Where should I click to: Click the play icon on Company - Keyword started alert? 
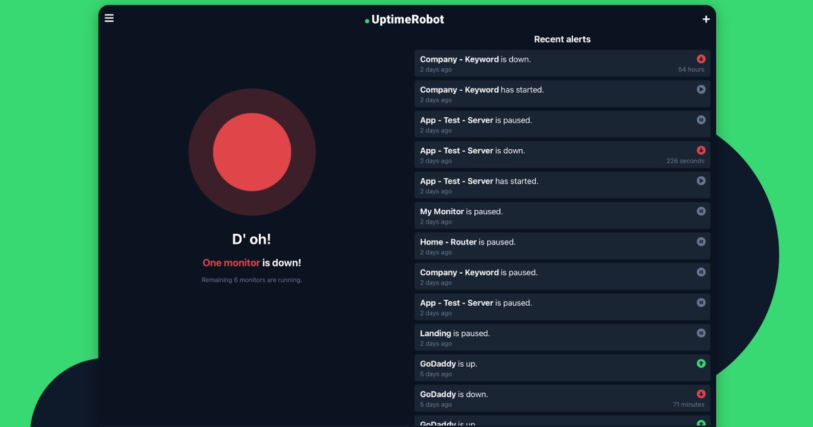coord(701,89)
